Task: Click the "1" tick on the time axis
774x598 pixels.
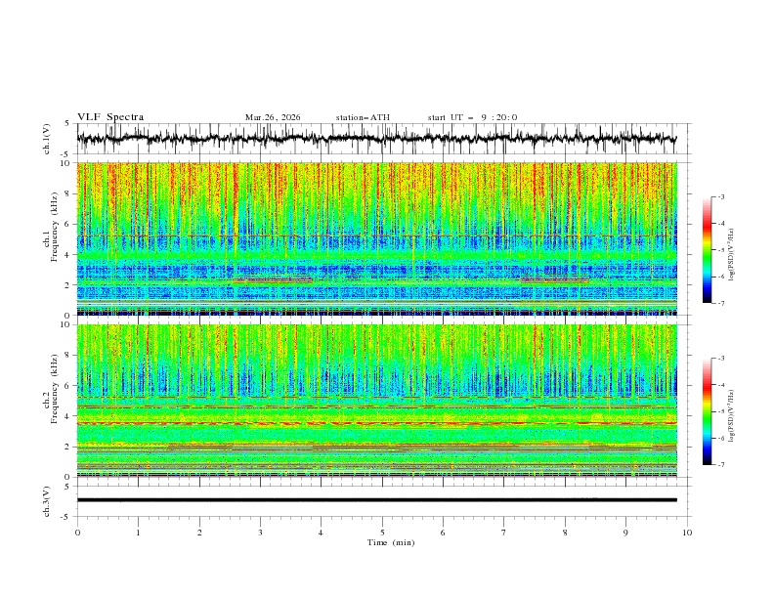Action: click(138, 533)
